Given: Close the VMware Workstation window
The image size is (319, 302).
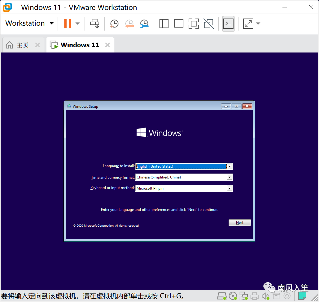Looking at the screenshot, I should pyautogui.click(x=311, y=7).
